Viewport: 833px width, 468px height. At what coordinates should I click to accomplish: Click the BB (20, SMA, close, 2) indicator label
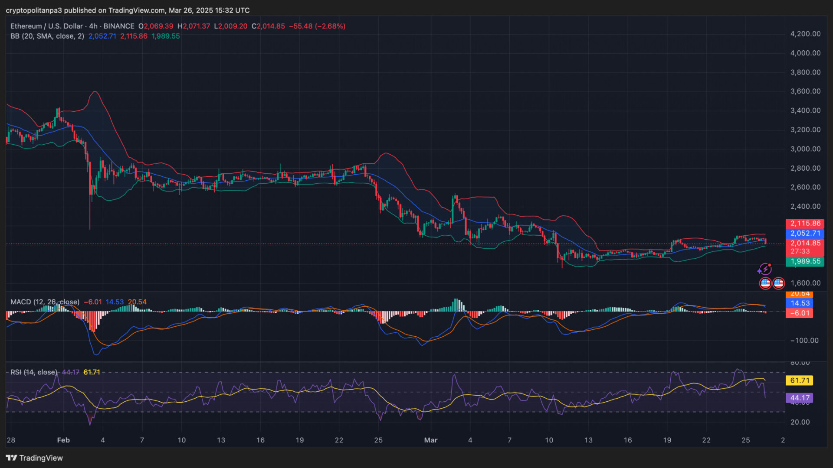click(x=47, y=36)
